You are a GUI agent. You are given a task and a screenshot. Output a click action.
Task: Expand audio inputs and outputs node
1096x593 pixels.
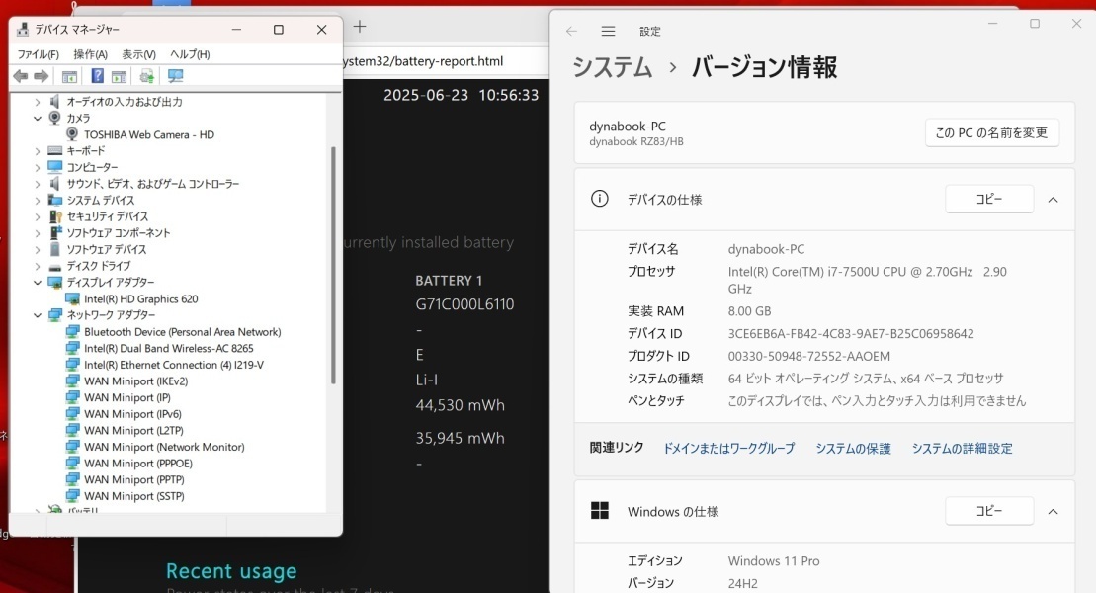38,102
